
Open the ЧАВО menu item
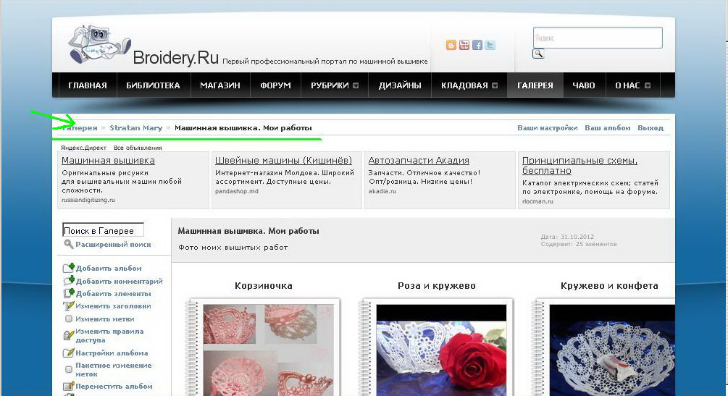point(584,85)
